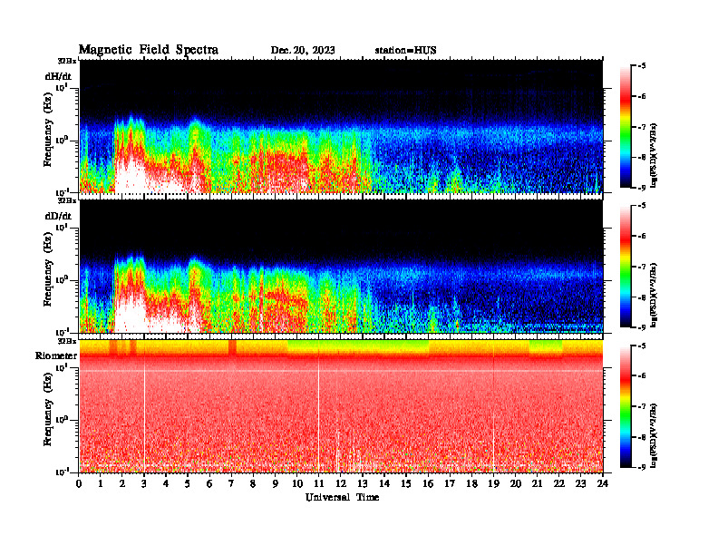Click the "-7" value on dH/dt color scale
The image size is (718, 555).
pyautogui.click(x=642, y=127)
